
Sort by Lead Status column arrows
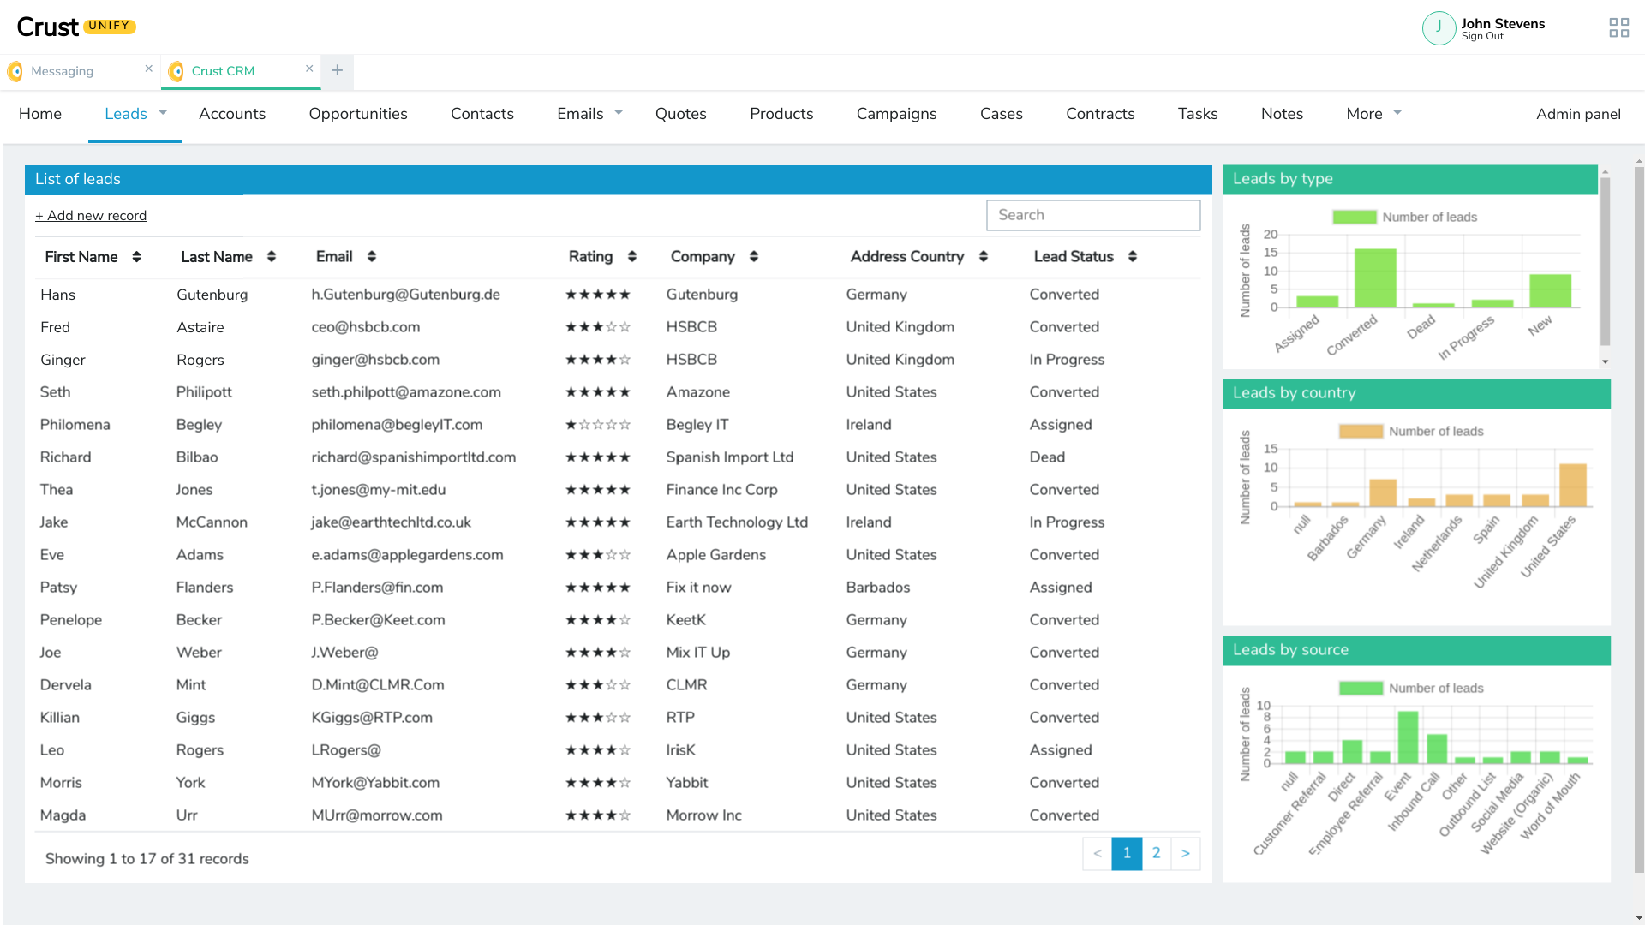(x=1133, y=257)
